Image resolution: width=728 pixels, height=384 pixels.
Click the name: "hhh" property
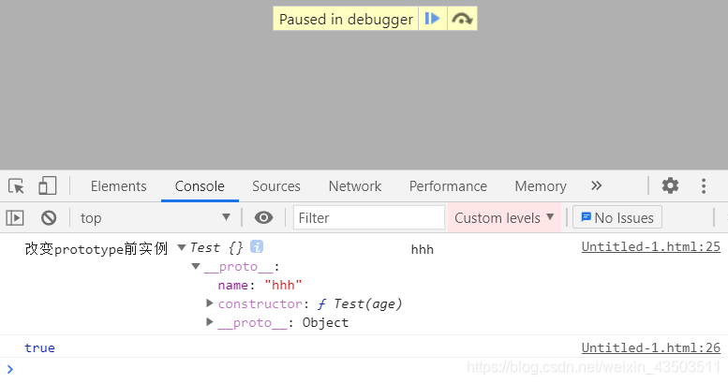coord(260,285)
